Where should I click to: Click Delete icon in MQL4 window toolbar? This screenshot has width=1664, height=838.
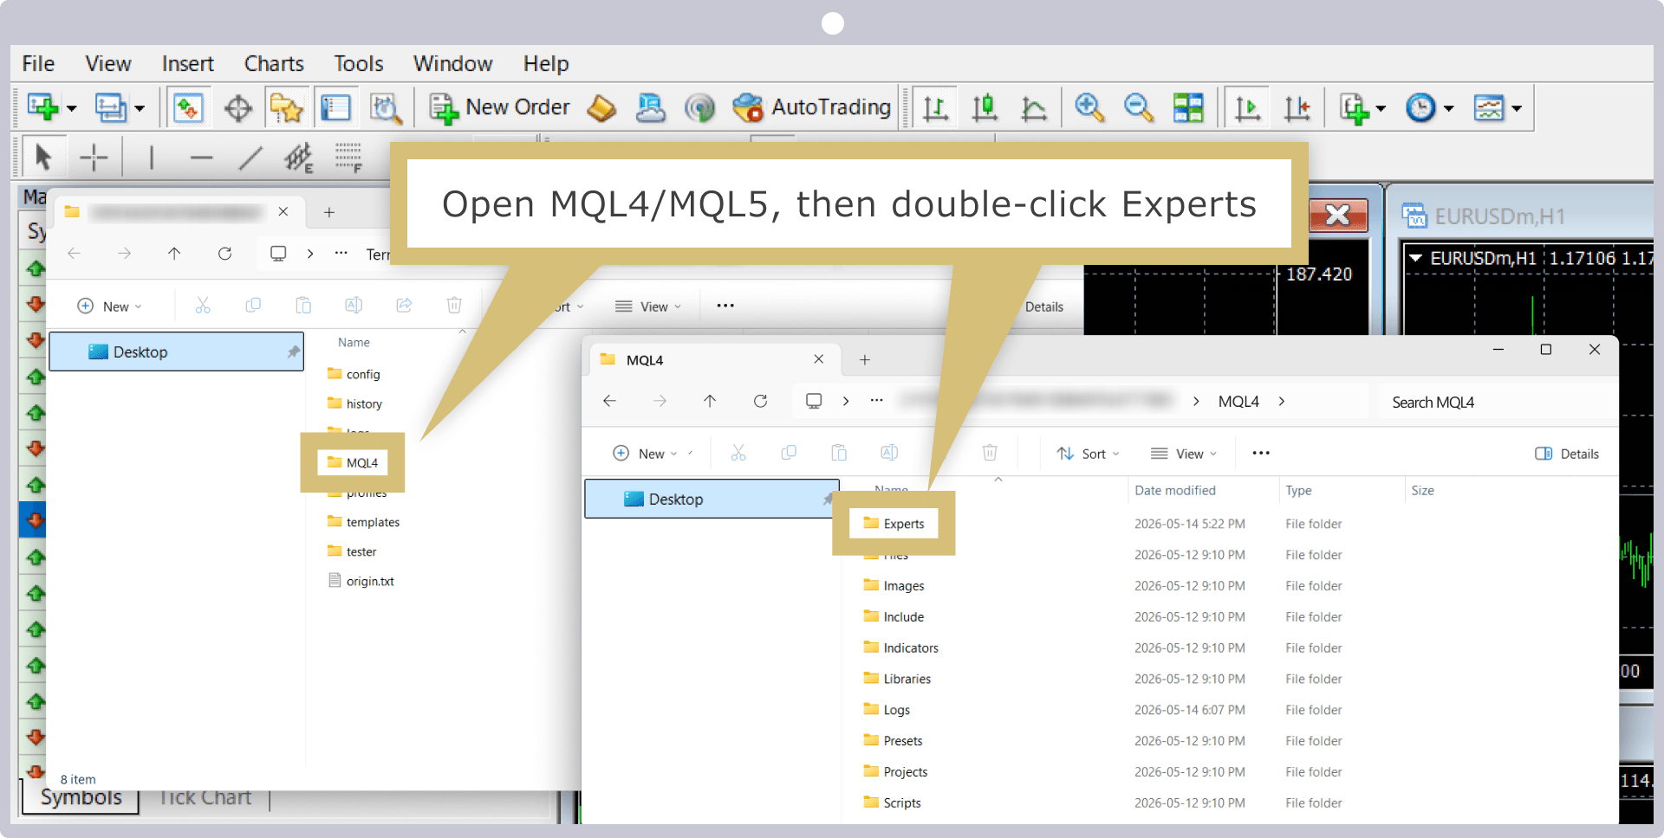990,453
